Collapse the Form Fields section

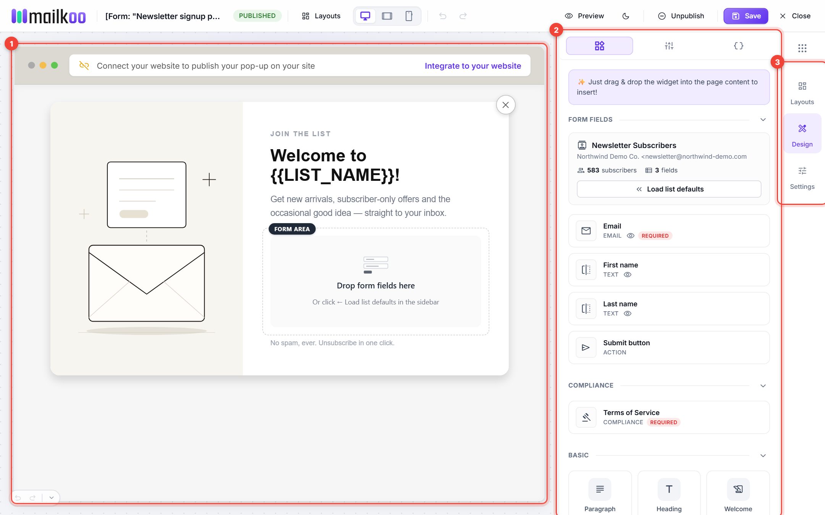click(x=763, y=120)
